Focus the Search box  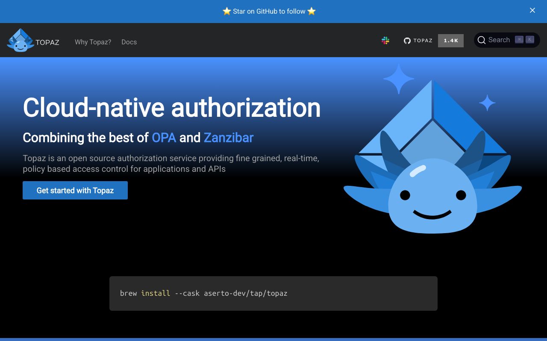[x=507, y=40]
